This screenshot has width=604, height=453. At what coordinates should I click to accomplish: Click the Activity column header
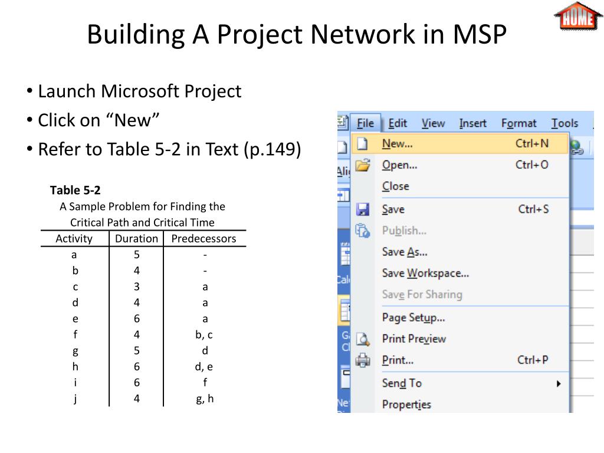pos(74,239)
